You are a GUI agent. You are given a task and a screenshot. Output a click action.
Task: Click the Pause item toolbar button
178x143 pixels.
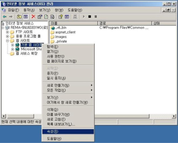tap(96, 17)
